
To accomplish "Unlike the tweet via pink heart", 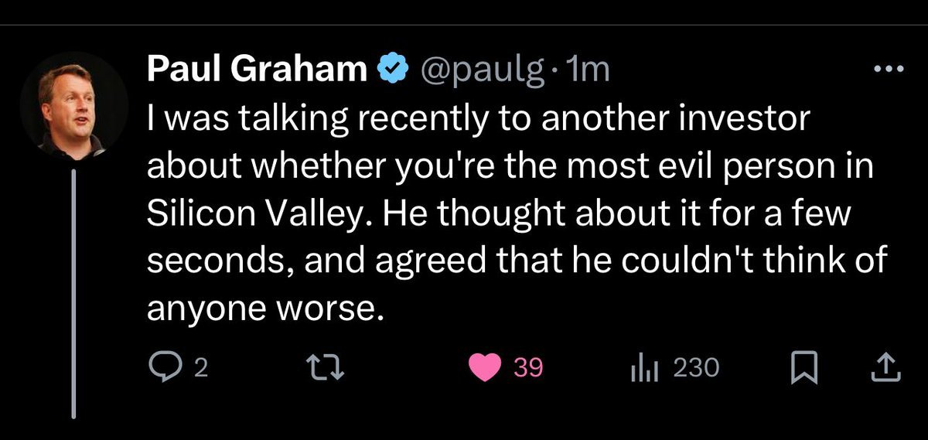I will [486, 369].
